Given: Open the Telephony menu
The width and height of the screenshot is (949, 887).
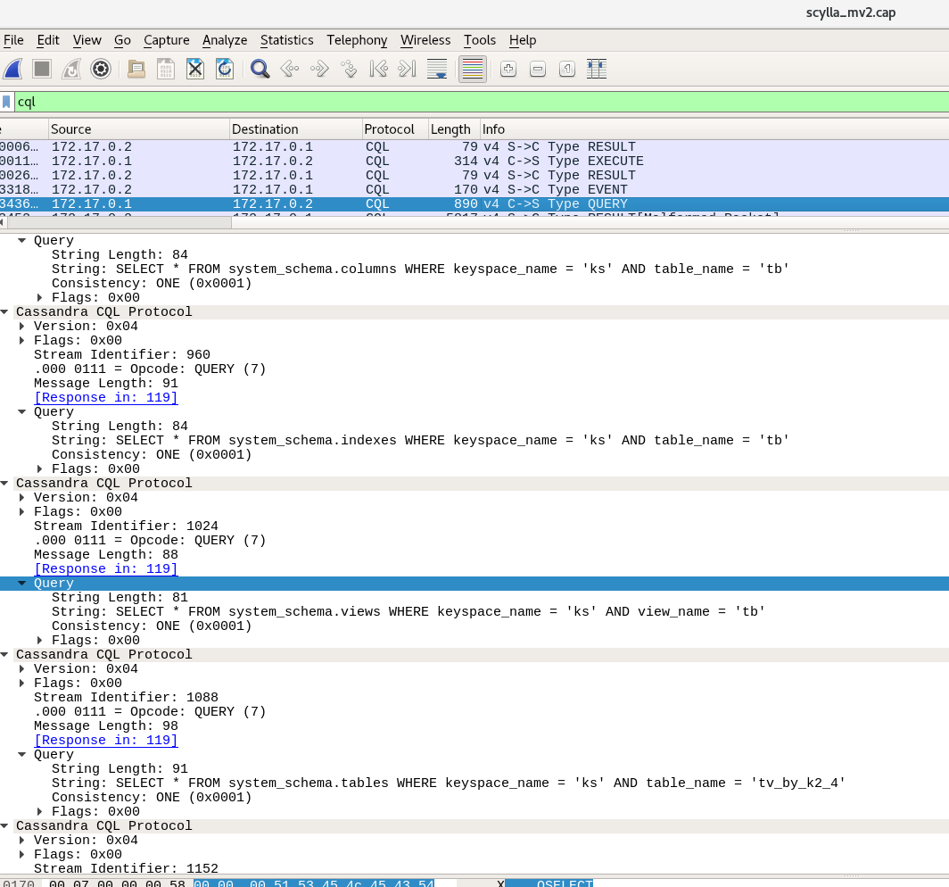Looking at the screenshot, I should [357, 40].
